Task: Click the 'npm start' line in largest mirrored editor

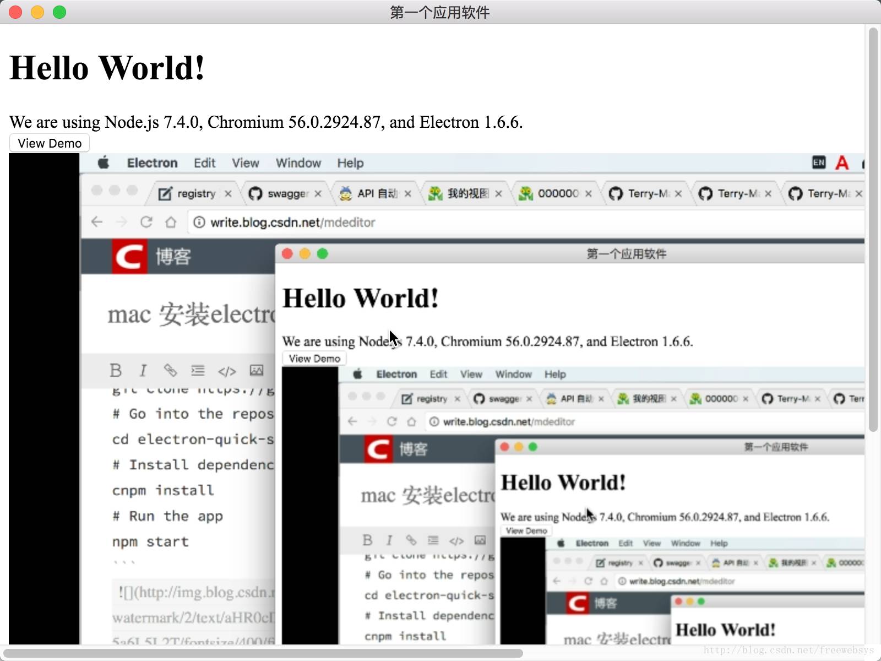Action: (x=150, y=542)
